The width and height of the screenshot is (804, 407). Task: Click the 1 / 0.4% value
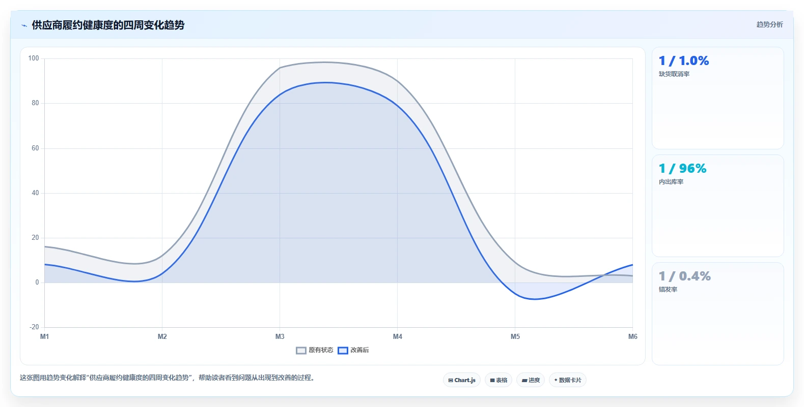[684, 276]
